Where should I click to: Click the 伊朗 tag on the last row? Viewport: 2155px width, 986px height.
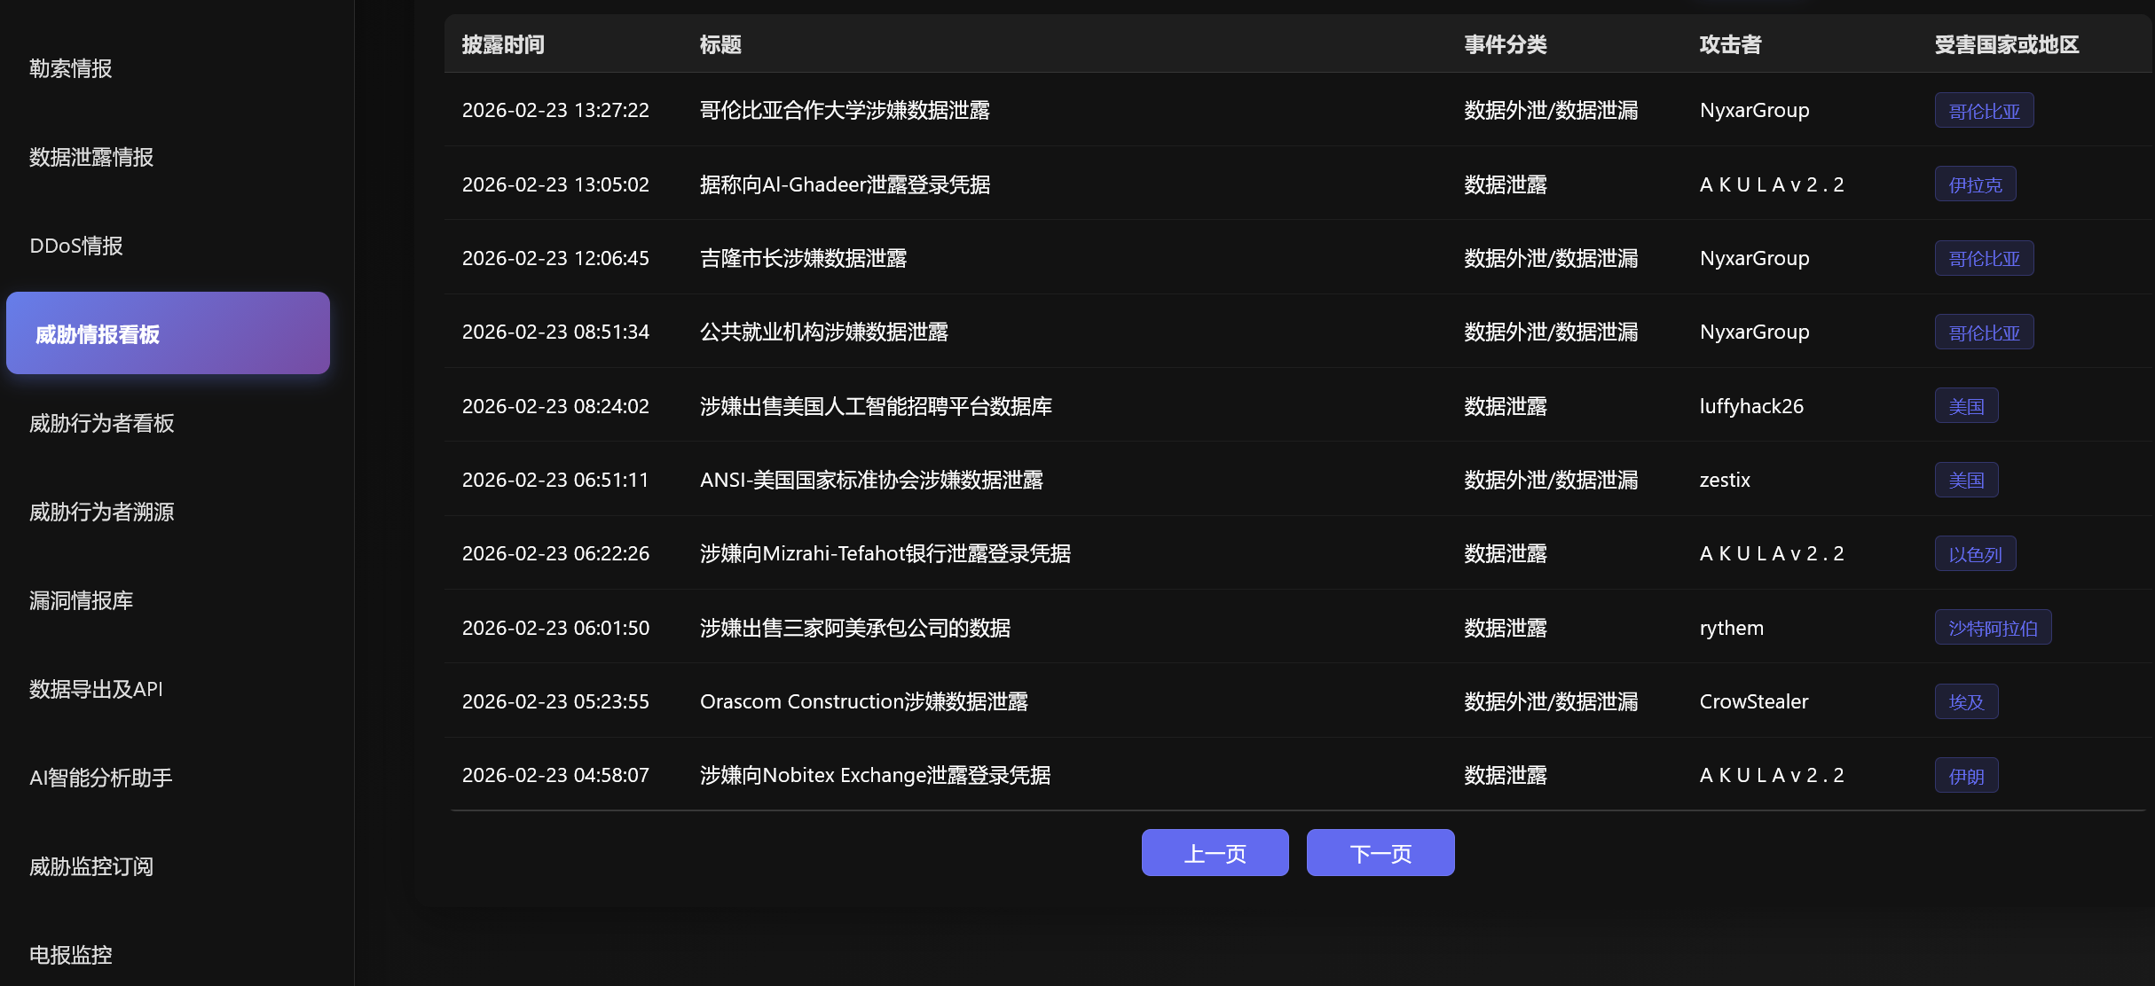pyautogui.click(x=1966, y=774)
